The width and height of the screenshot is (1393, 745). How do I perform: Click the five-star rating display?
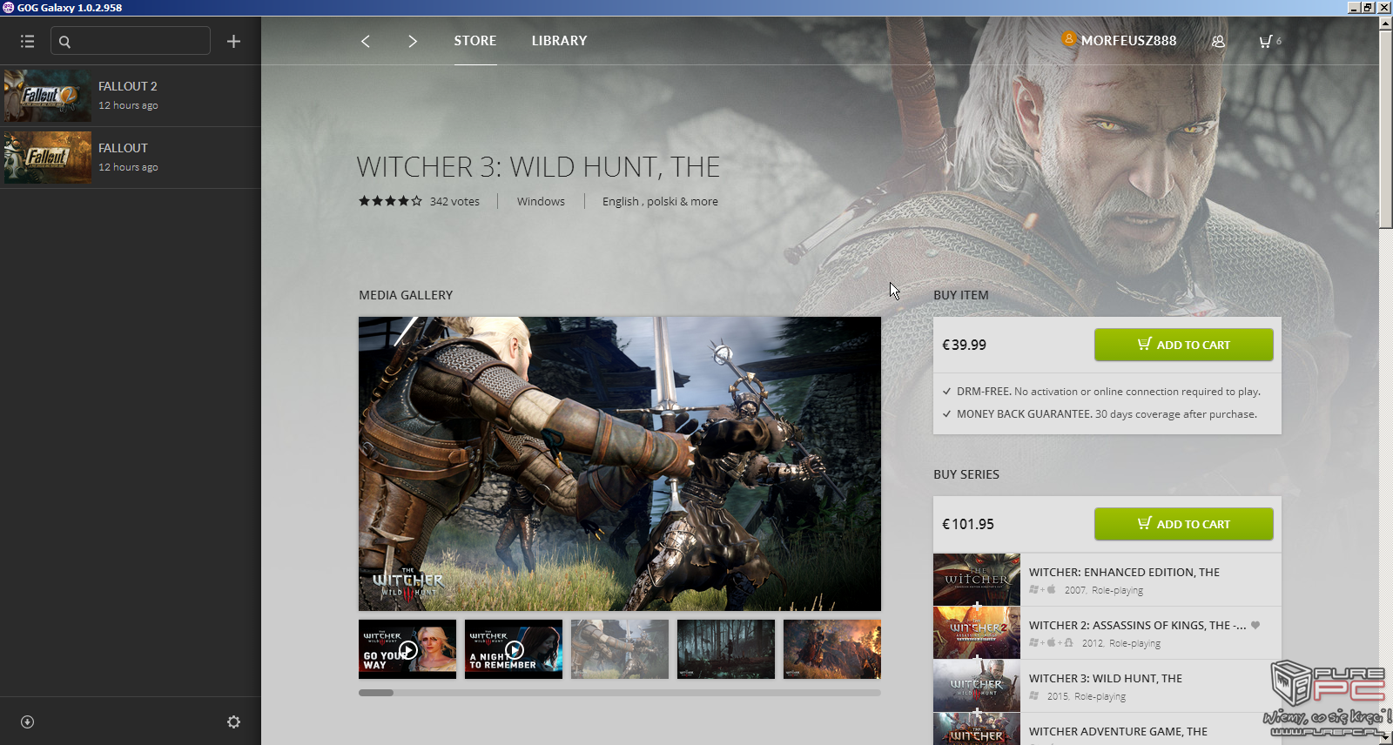390,201
